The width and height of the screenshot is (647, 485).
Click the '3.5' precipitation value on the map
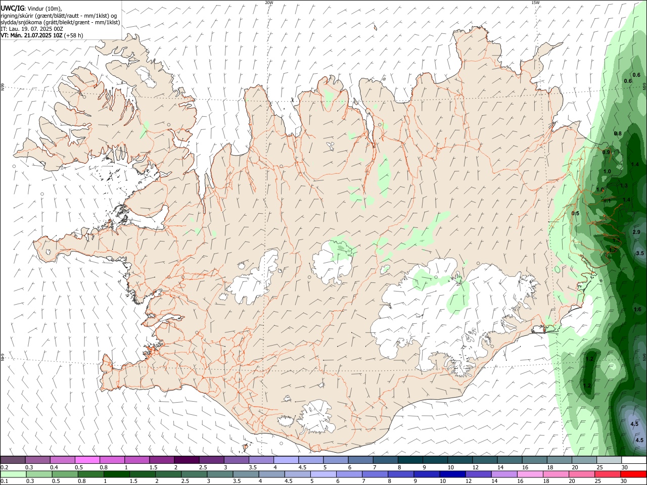pos(640,253)
